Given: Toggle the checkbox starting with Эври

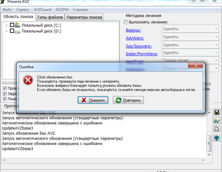Looking at the screenshot, I should (4, 94).
